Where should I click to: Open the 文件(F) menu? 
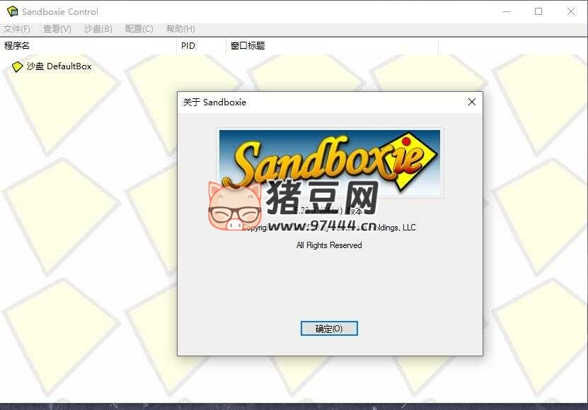point(17,29)
